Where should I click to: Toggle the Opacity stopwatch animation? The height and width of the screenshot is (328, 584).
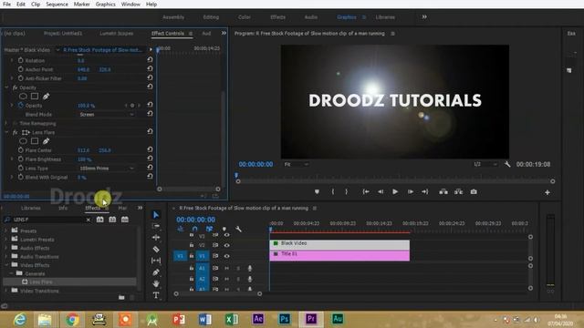coord(21,106)
